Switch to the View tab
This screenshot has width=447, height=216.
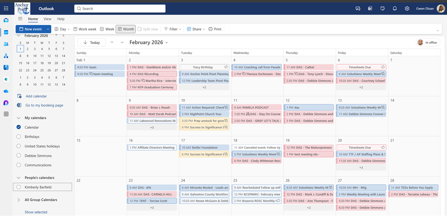47,19
